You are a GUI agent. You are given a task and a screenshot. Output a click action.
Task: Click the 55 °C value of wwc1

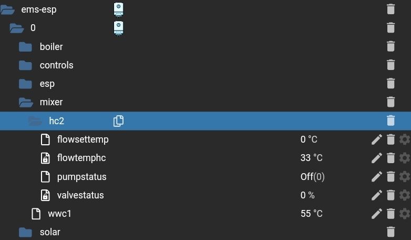point(312,214)
